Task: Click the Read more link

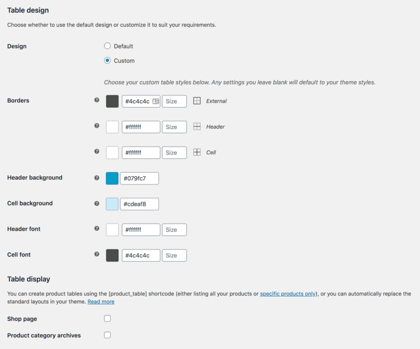Action: coord(100,301)
